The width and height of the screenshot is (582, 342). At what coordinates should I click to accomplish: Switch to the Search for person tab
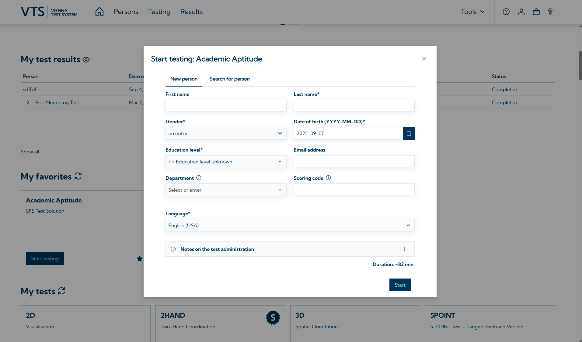230,79
